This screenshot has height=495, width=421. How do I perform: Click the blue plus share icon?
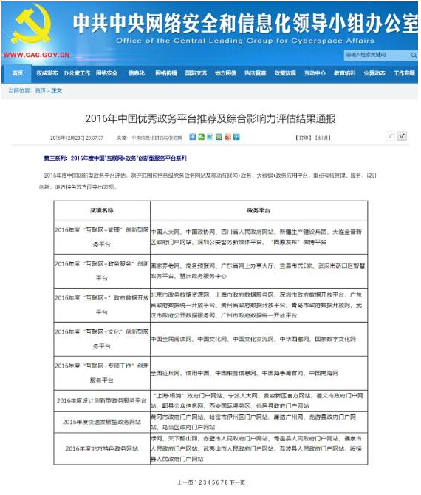point(193,137)
